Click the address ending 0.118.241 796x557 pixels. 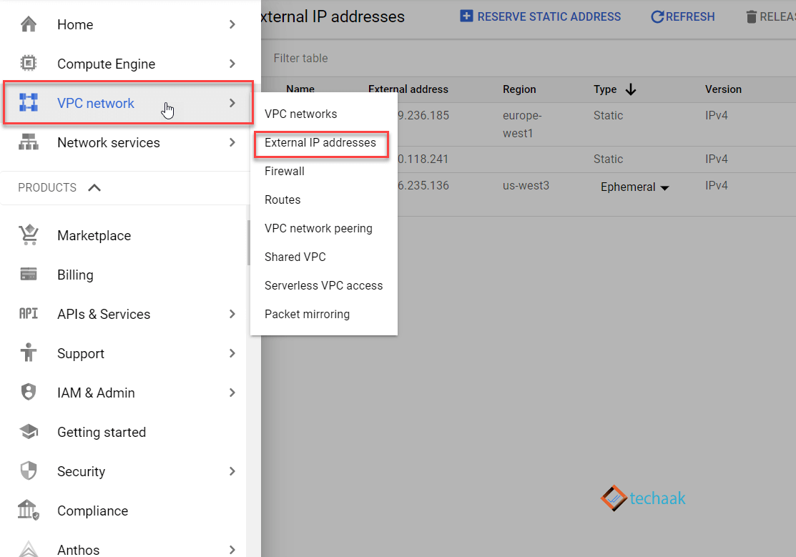pos(423,159)
